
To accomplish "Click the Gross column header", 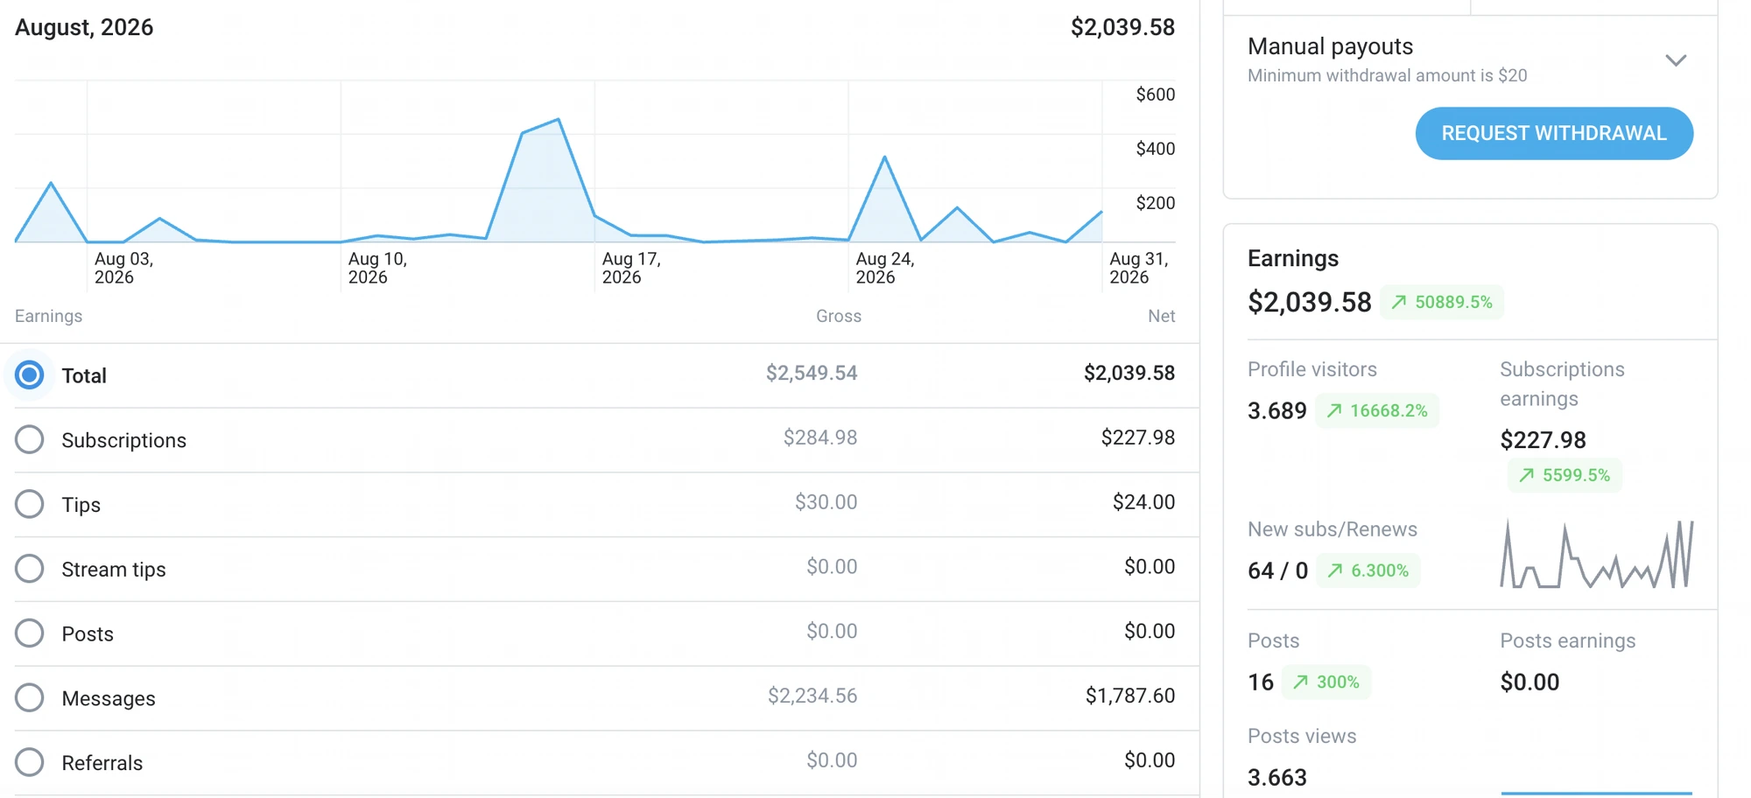I will click(x=839, y=316).
